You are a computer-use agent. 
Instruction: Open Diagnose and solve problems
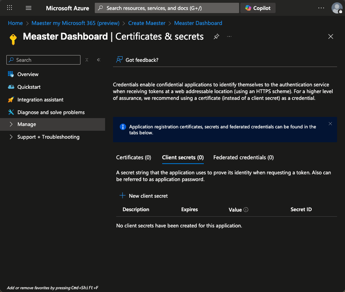pyautogui.click(x=51, y=113)
